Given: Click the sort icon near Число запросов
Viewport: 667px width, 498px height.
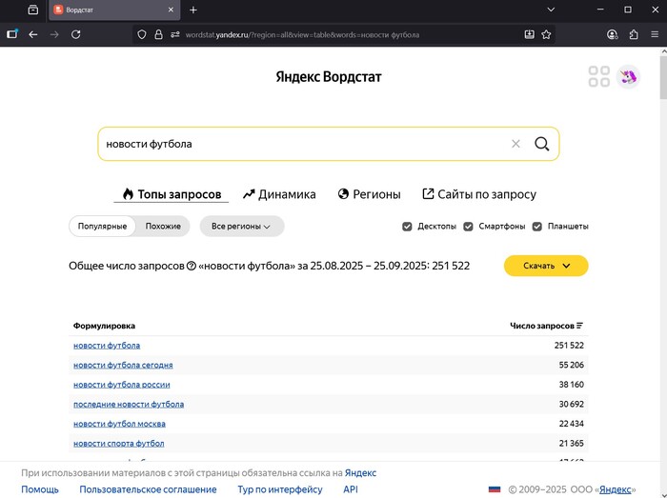Looking at the screenshot, I should 579,326.
